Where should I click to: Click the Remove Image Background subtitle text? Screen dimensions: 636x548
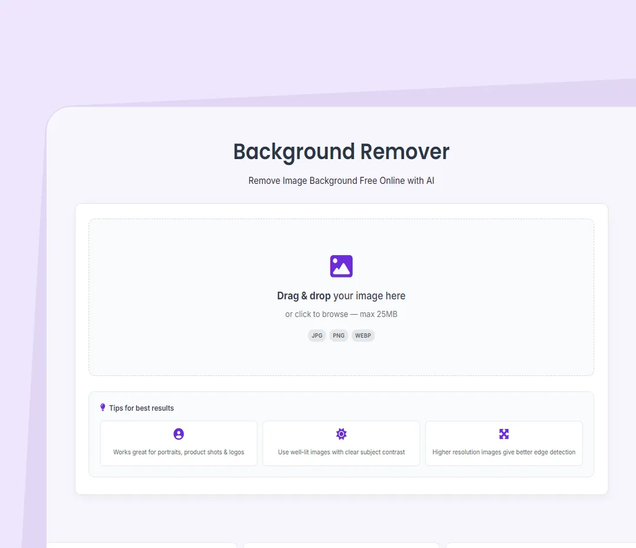(x=341, y=180)
